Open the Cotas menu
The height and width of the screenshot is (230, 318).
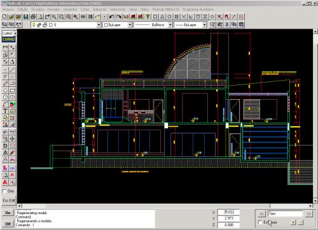[x=85, y=10]
